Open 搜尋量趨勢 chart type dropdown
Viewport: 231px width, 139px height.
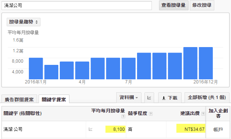23,22
